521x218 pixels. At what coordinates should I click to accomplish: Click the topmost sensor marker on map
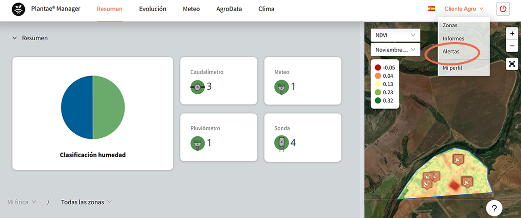click(x=458, y=159)
